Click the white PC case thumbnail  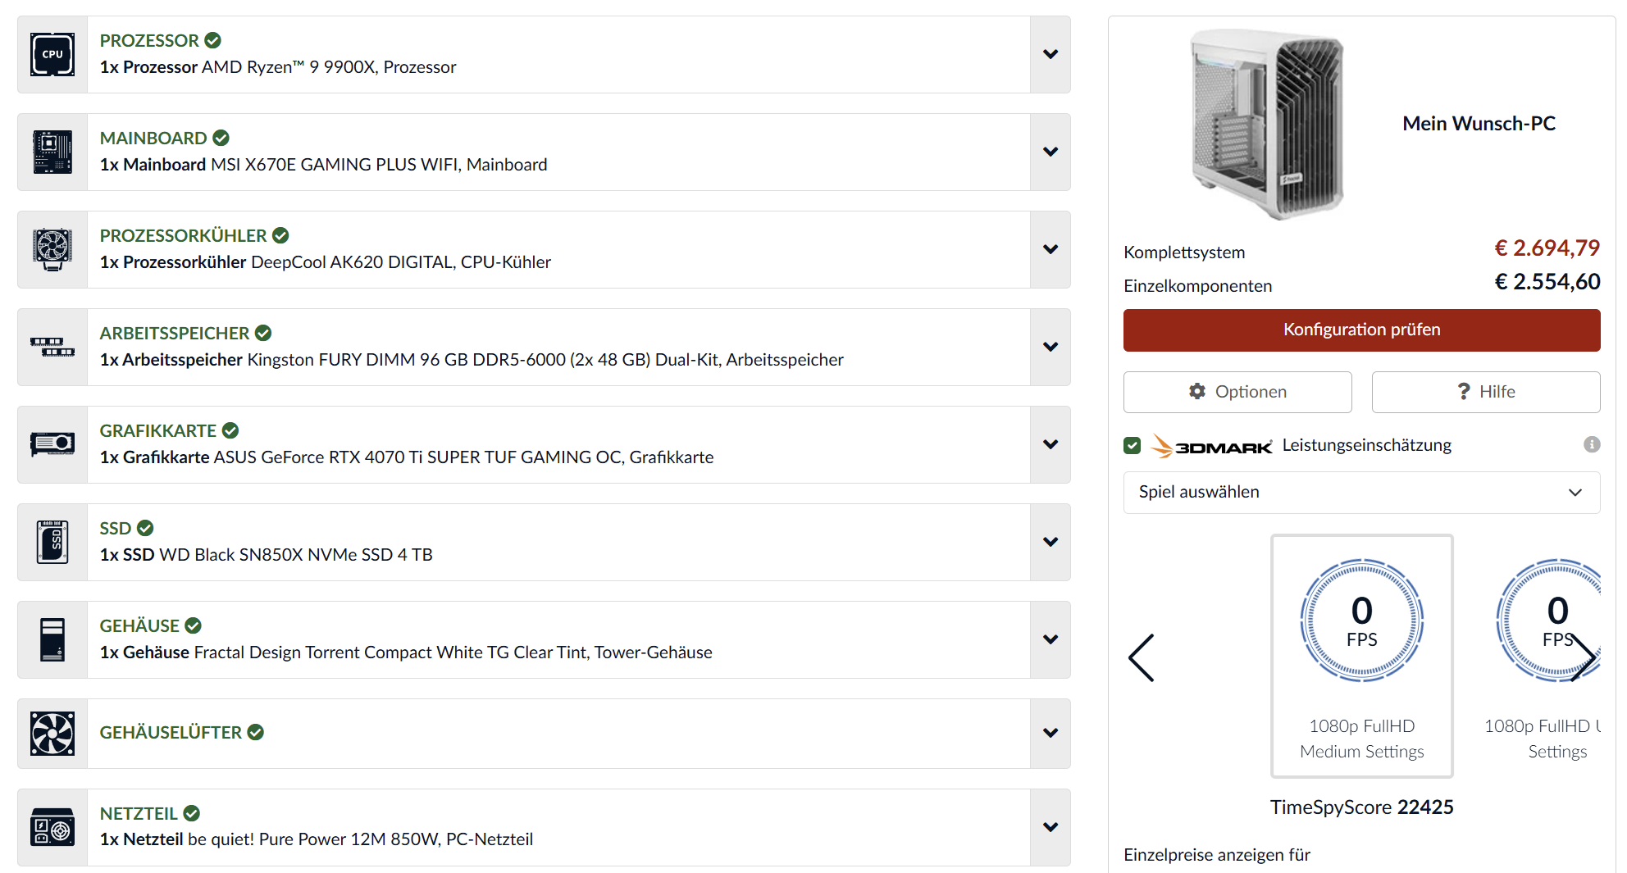(1268, 125)
